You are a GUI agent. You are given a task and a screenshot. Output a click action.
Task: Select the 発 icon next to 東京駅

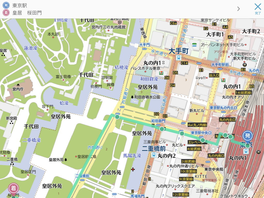6,5
